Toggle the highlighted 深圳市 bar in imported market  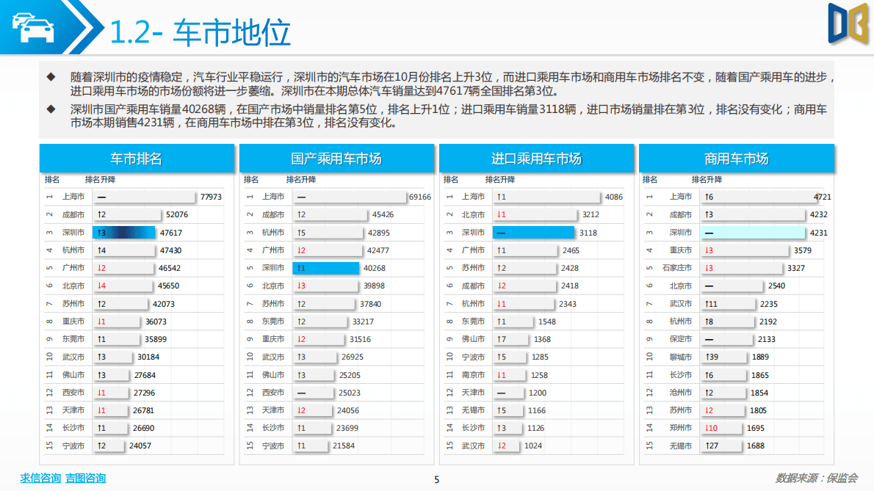[x=534, y=232]
